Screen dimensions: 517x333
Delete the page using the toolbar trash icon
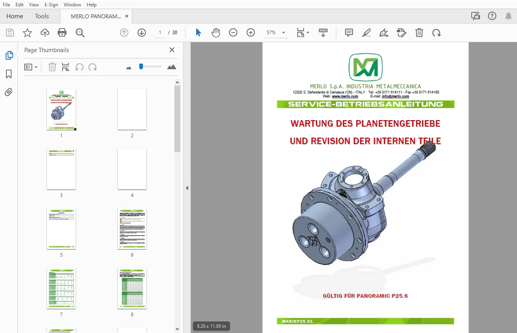click(x=419, y=33)
